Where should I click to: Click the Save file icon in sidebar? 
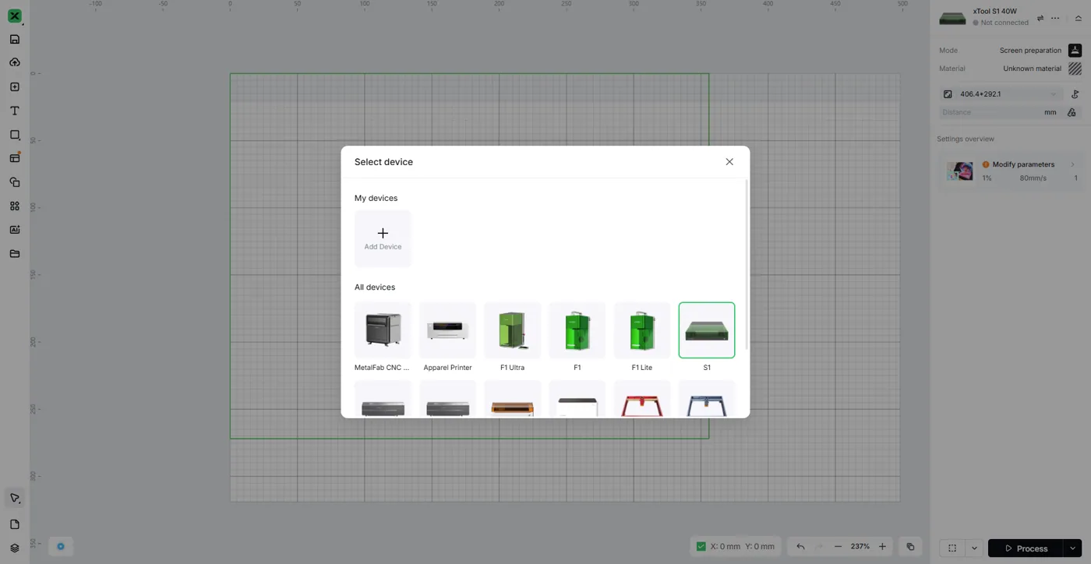(14, 39)
